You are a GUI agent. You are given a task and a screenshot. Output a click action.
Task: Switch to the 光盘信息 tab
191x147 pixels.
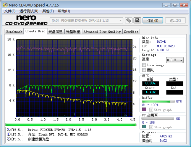coord(56,32)
